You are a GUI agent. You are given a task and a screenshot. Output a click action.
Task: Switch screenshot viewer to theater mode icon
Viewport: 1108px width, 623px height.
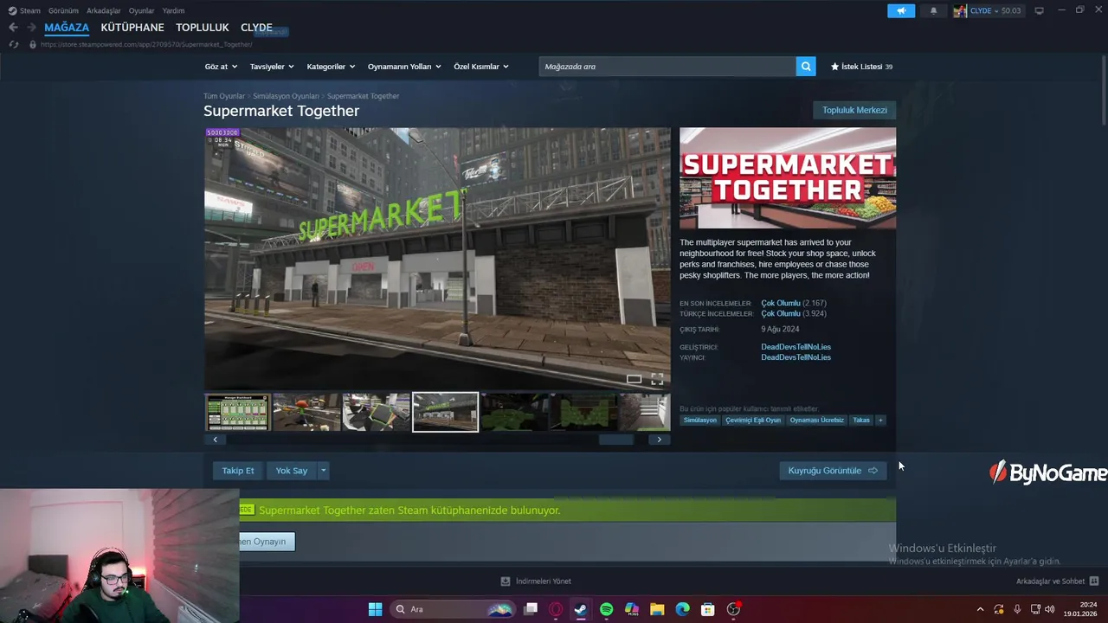pyautogui.click(x=634, y=379)
